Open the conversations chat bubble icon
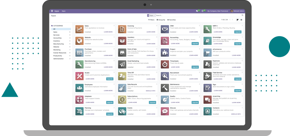The image size is (290, 136). 197,11
